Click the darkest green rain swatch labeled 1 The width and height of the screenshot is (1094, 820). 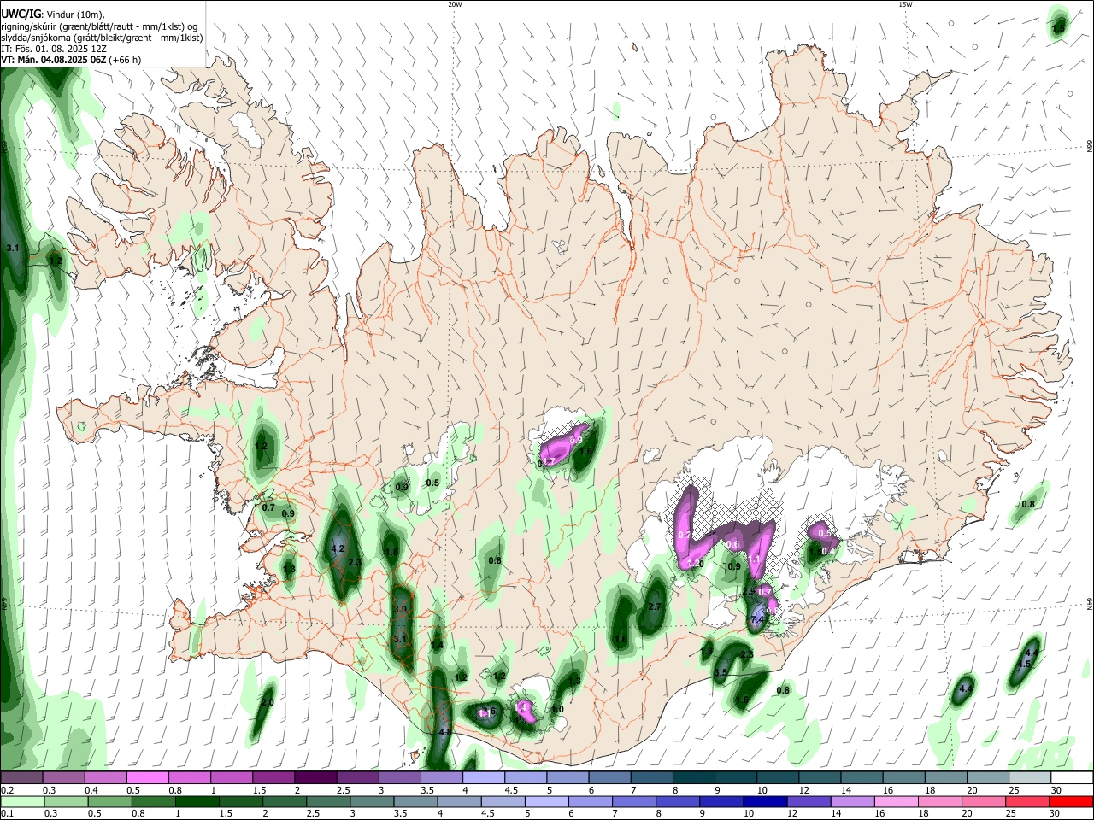[x=197, y=802]
